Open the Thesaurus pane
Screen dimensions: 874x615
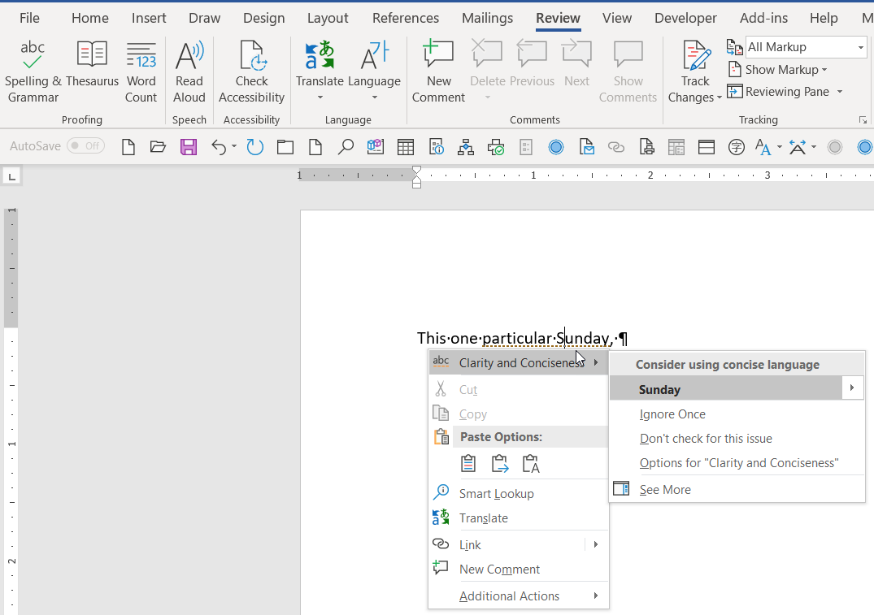tap(92, 64)
